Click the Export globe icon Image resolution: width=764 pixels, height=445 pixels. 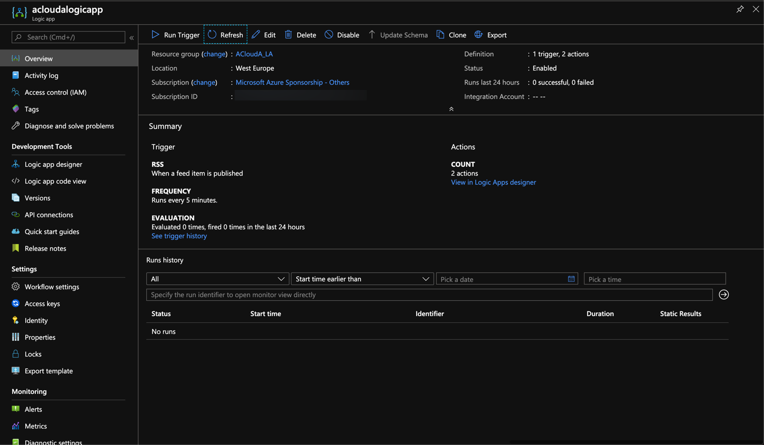point(478,35)
